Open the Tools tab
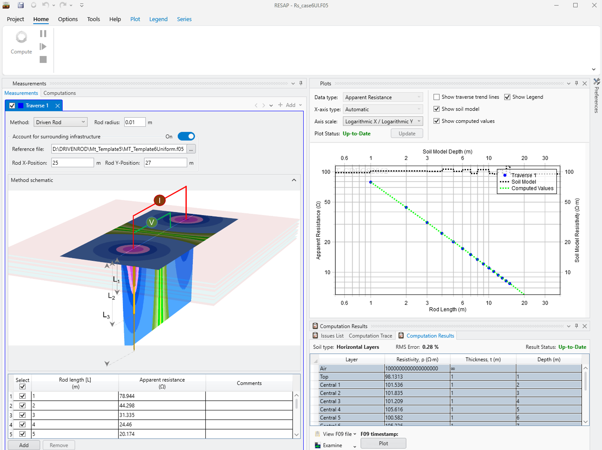Image resolution: width=602 pixels, height=450 pixels. tap(93, 19)
